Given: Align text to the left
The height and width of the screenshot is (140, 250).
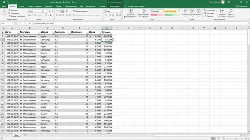Looking at the screenshot, I should [57, 15].
